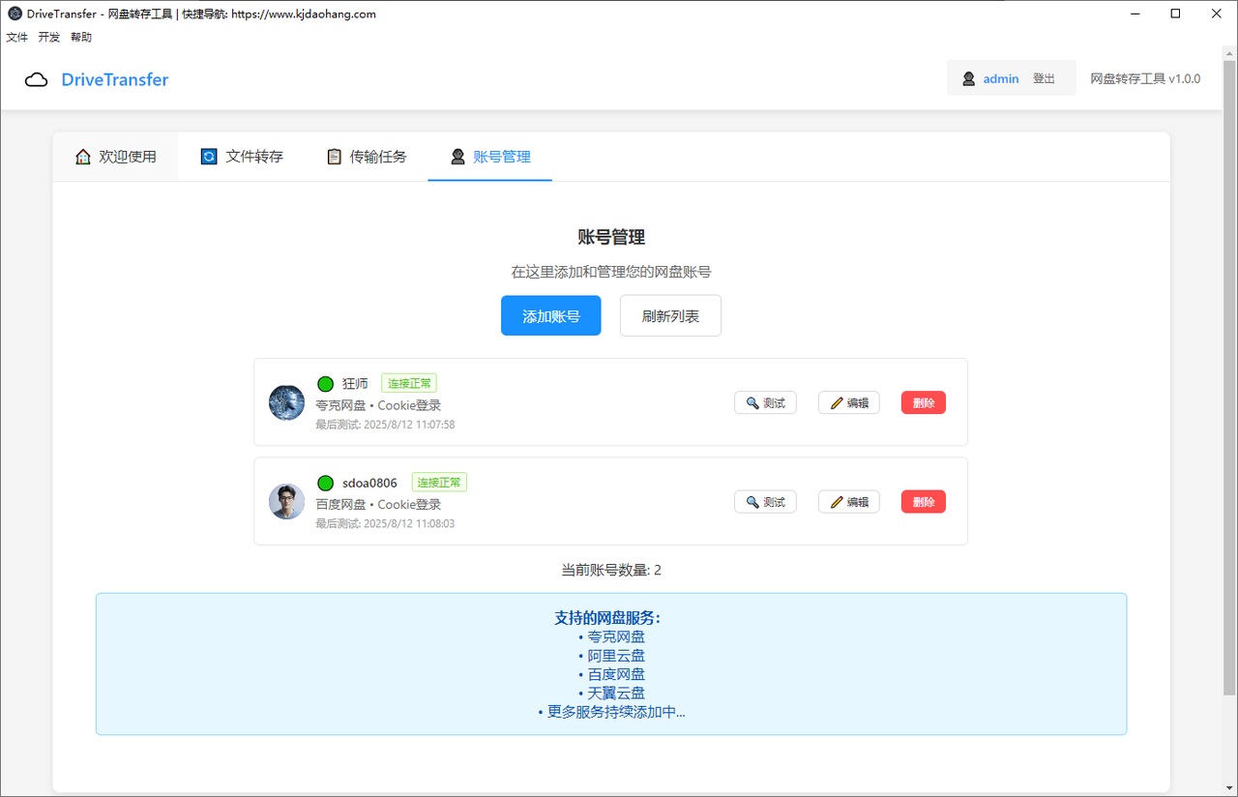Open the 开发 menu
Viewport: 1238px width, 797px height.
[x=49, y=38]
